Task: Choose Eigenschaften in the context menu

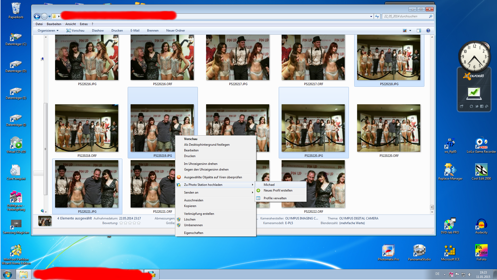Action: [193, 233]
